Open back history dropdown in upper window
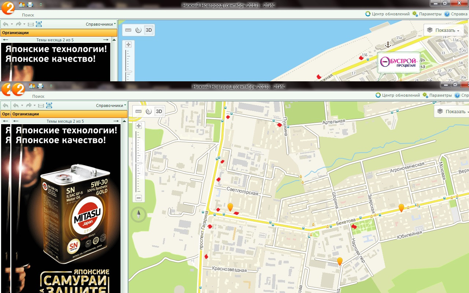The width and height of the screenshot is (469, 293). click(12, 24)
